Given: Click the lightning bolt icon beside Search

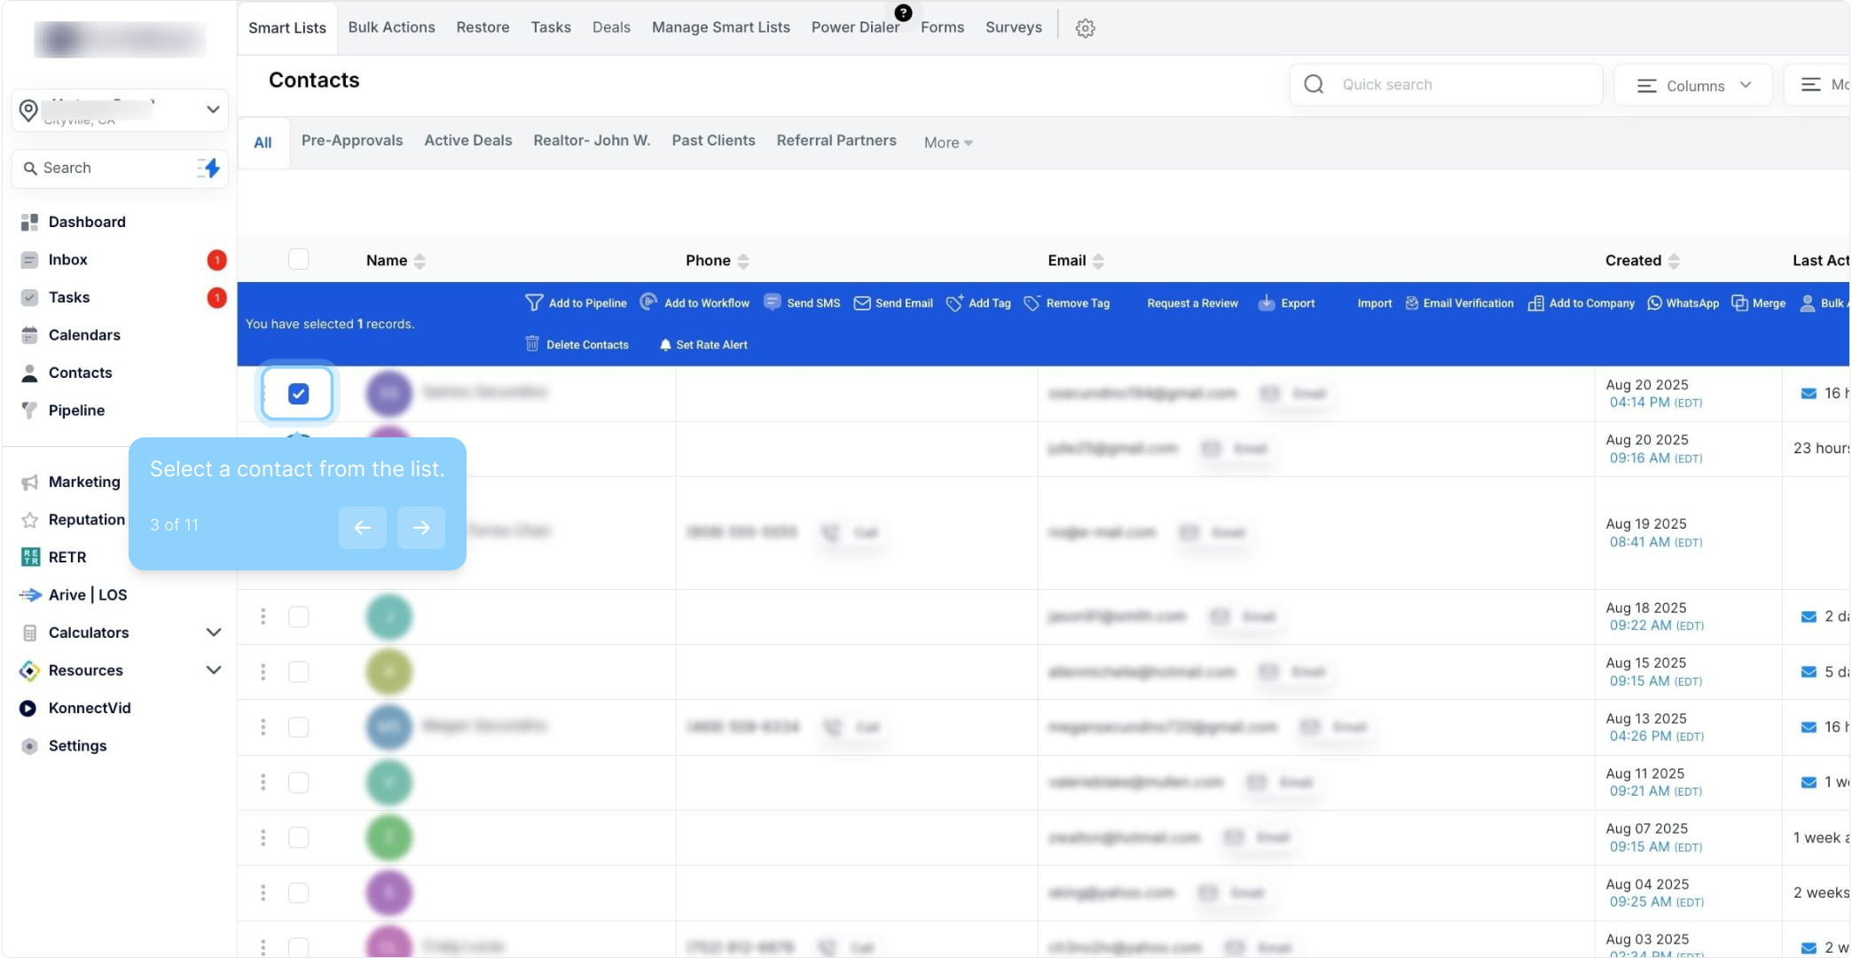Looking at the screenshot, I should [210, 168].
